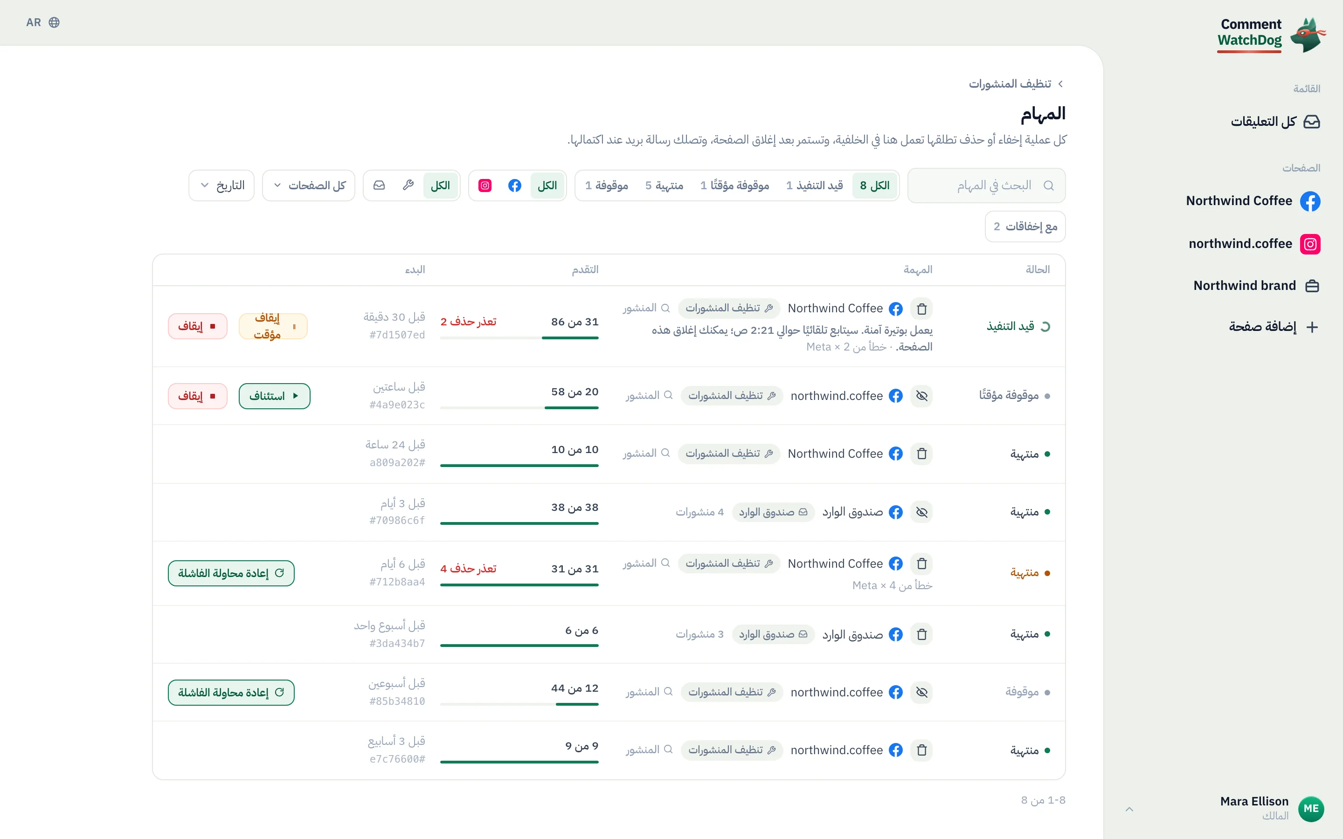The width and height of the screenshot is (1343, 839).
Task: Open المنشور search link in row #4a9e023c
Action: [x=649, y=396]
